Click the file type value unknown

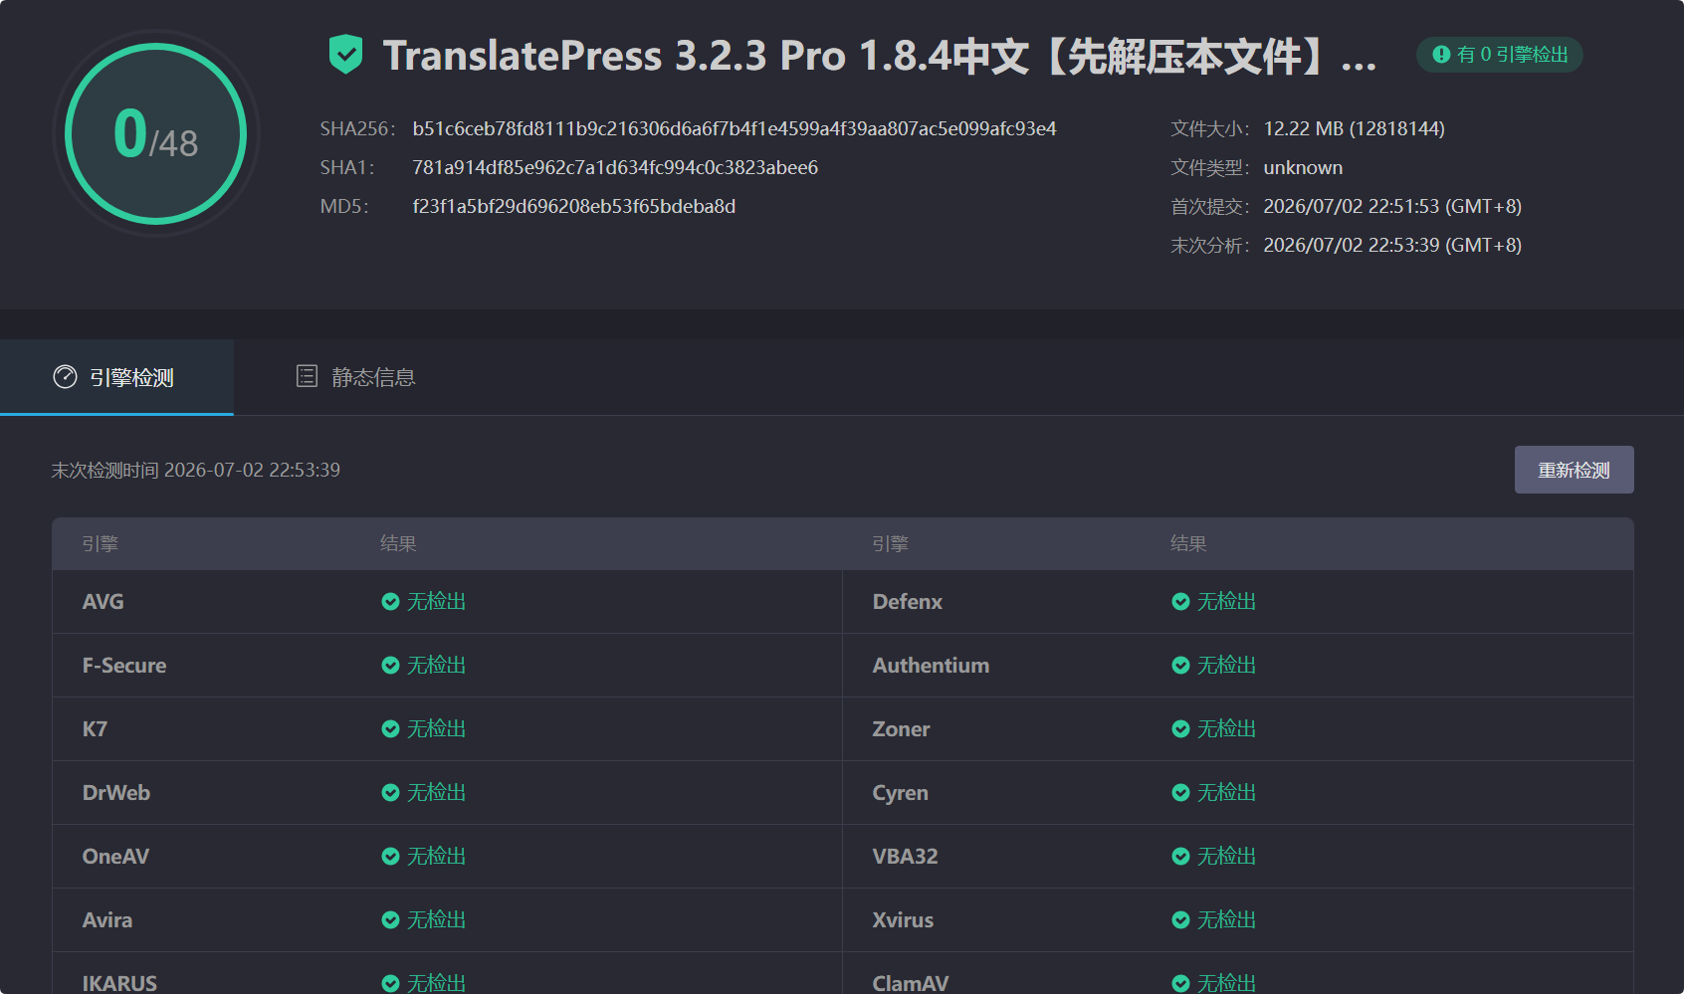(1303, 167)
